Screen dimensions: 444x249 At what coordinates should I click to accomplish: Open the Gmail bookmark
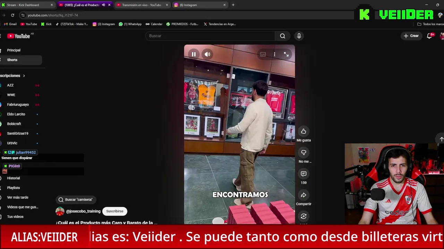[10, 24]
